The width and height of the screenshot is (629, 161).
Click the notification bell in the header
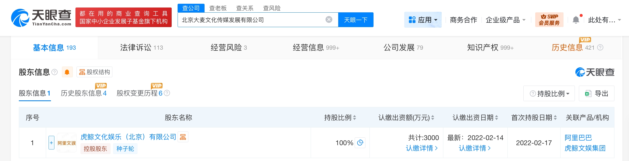pos(576,20)
